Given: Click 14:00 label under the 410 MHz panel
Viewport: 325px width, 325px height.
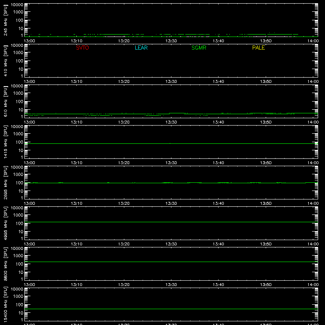Looking at the screenshot, I should point(313,82).
